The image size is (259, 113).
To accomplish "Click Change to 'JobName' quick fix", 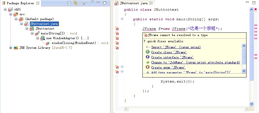I will 195,63.
